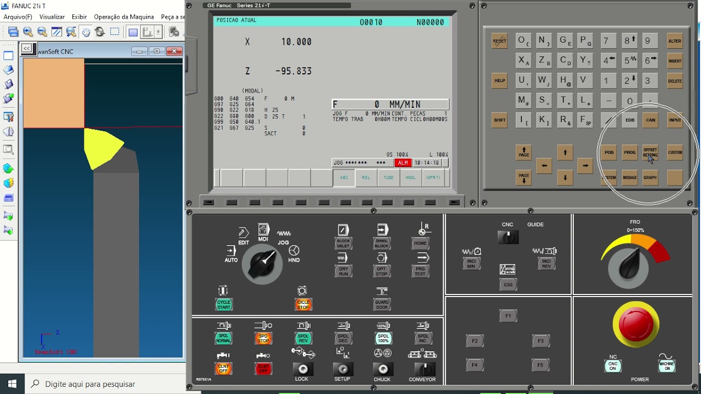Open the Visualizar menu

52,17
